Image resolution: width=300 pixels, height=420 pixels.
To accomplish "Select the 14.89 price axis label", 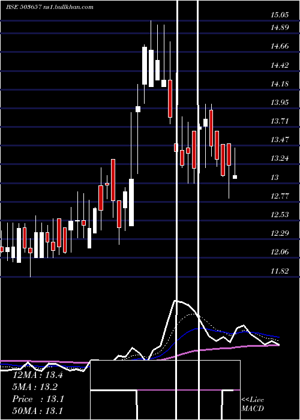I will (x=280, y=28).
